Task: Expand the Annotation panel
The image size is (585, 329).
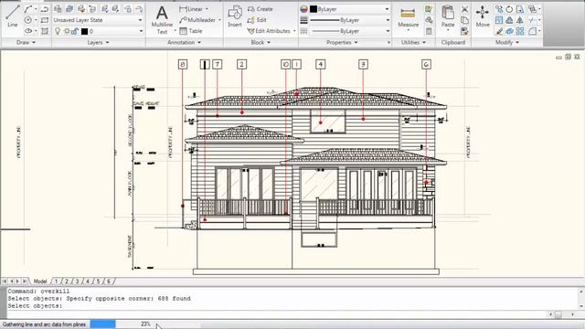Action: [x=185, y=43]
